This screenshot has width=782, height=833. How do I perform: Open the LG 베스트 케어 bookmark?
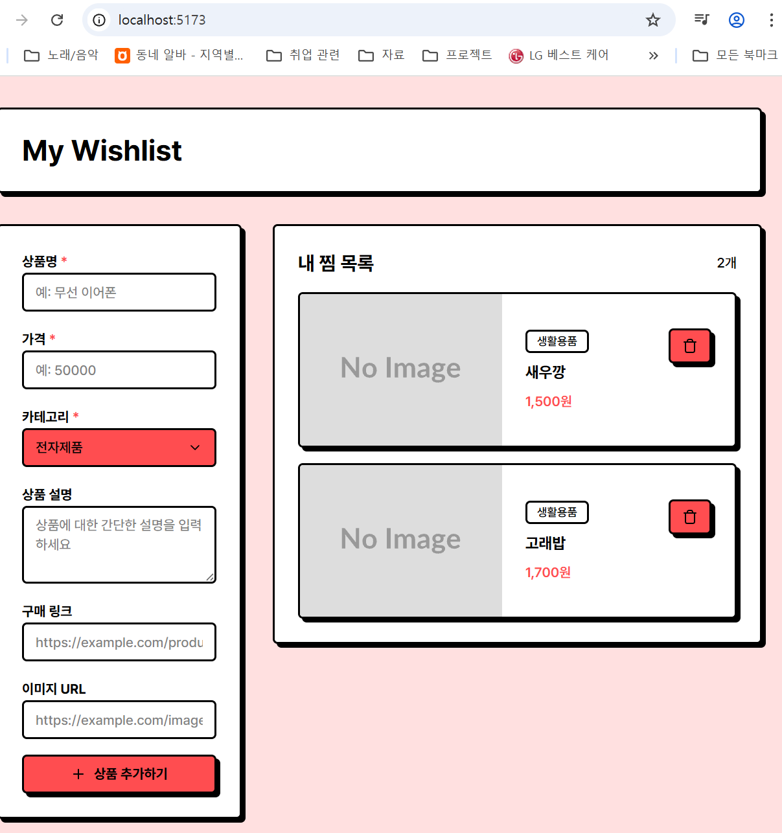(x=558, y=56)
